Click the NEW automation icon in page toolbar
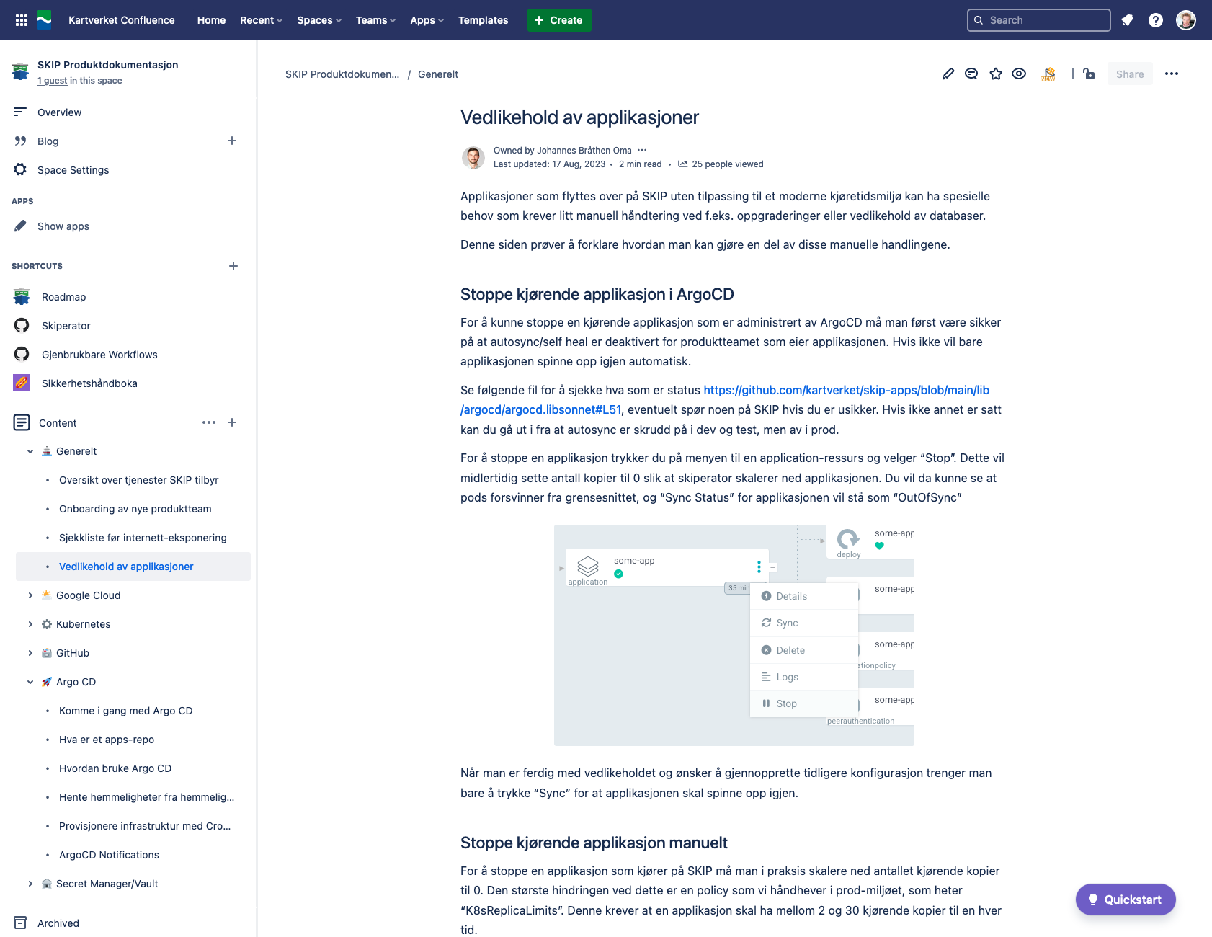Screen dimensions: 1212x937 click(1048, 74)
